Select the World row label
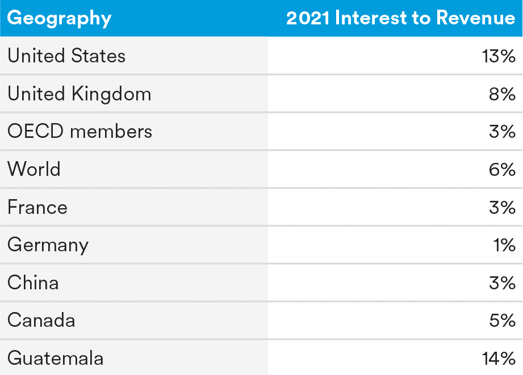The width and height of the screenshot is (523, 375). [34, 169]
